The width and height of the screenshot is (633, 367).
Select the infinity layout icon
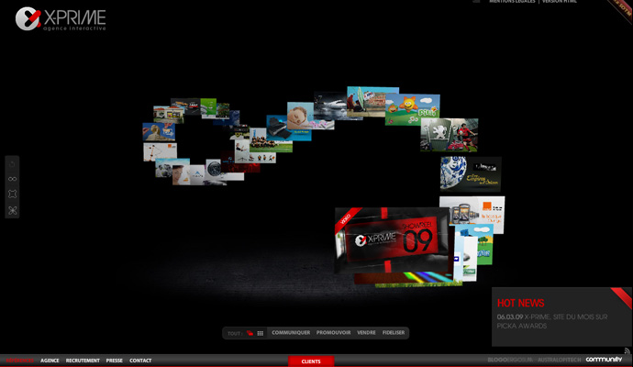click(x=12, y=179)
